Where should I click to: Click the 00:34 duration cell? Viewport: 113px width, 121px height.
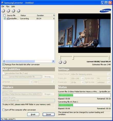pyautogui.click(x=39, y=18)
